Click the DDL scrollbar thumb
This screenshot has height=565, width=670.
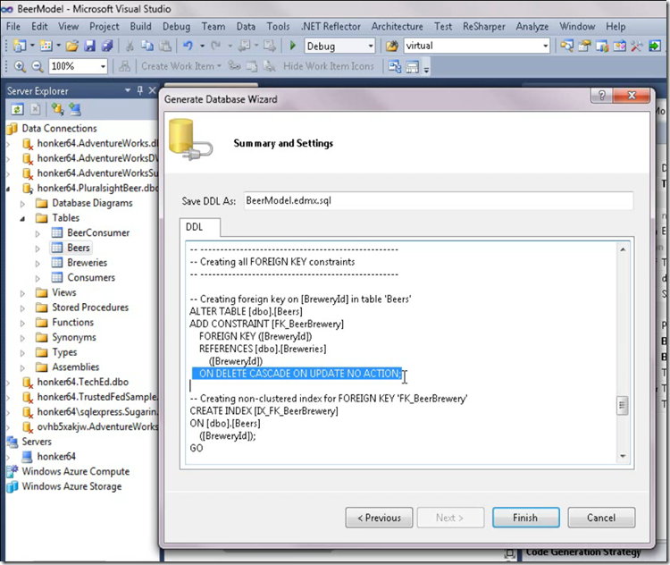coord(623,406)
